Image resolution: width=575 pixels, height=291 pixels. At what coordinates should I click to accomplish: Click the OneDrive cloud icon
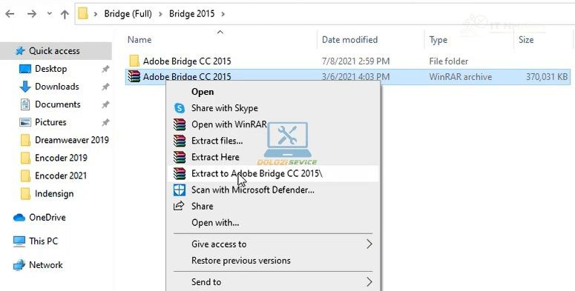tap(19, 218)
